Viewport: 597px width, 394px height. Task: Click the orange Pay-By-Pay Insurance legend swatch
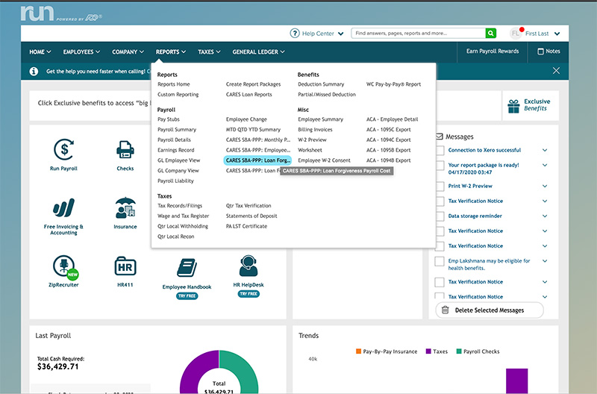pos(358,351)
